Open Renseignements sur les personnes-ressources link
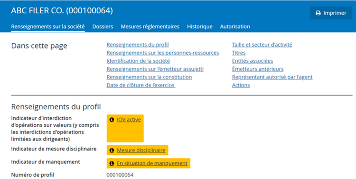 click(163, 53)
